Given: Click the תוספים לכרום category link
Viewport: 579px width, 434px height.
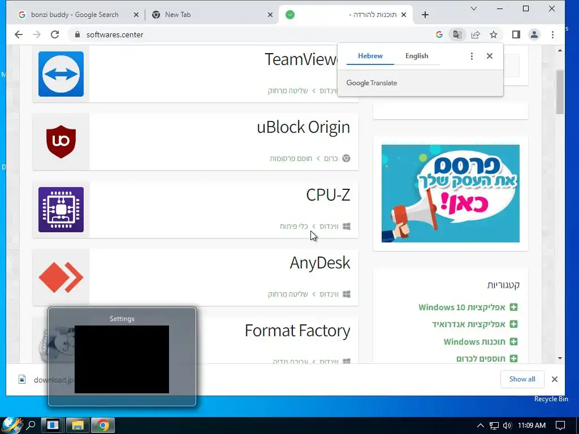Looking at the screenshot, I should coord(481,359).
